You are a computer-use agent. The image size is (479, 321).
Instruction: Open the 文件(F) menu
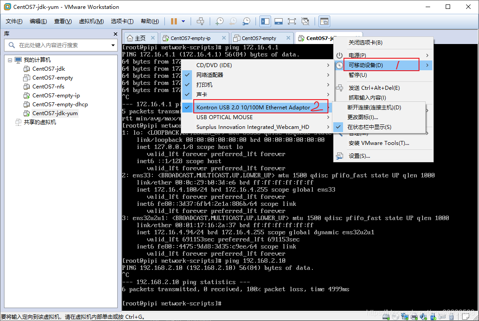(x=14, y=21)
